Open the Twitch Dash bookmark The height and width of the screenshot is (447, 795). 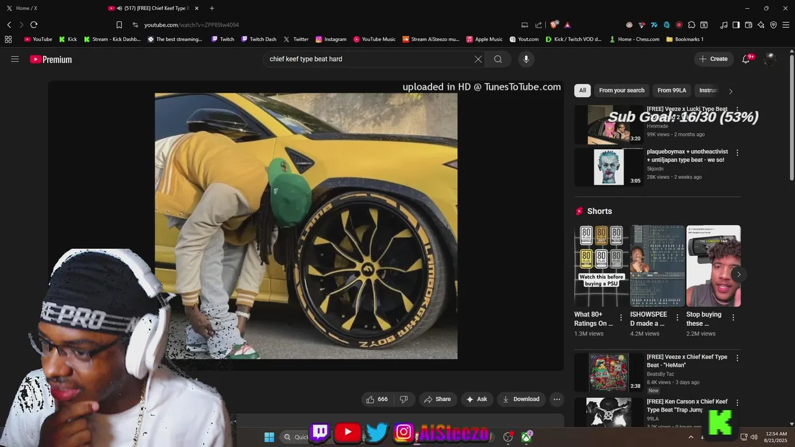pos(258,39)
